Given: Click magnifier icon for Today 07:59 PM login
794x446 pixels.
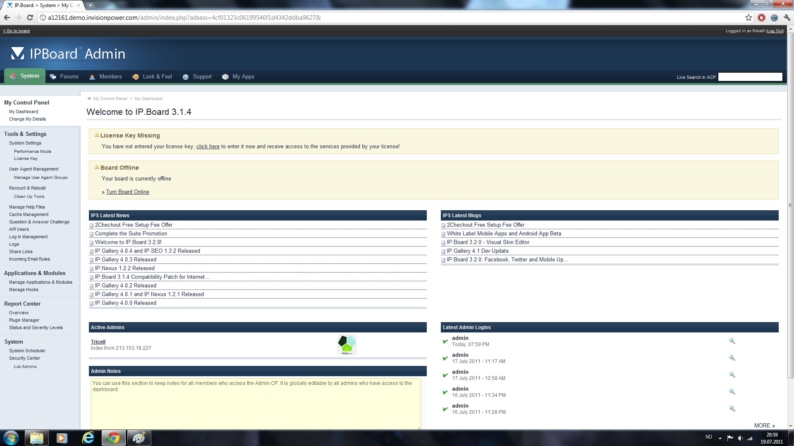Looking at the screenshot, I should click(x=732, y=341).
